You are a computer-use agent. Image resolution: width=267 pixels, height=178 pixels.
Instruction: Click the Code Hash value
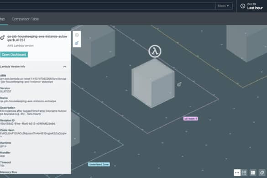click(33, 135)
